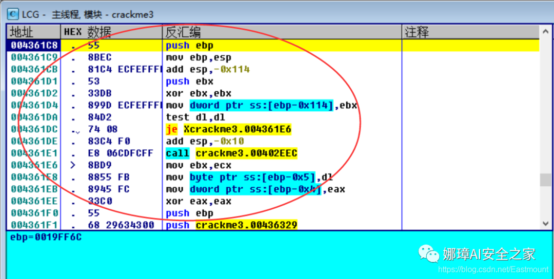554x279 pixels.
Task: Select address 004361D4
Action: coord(34,105)
